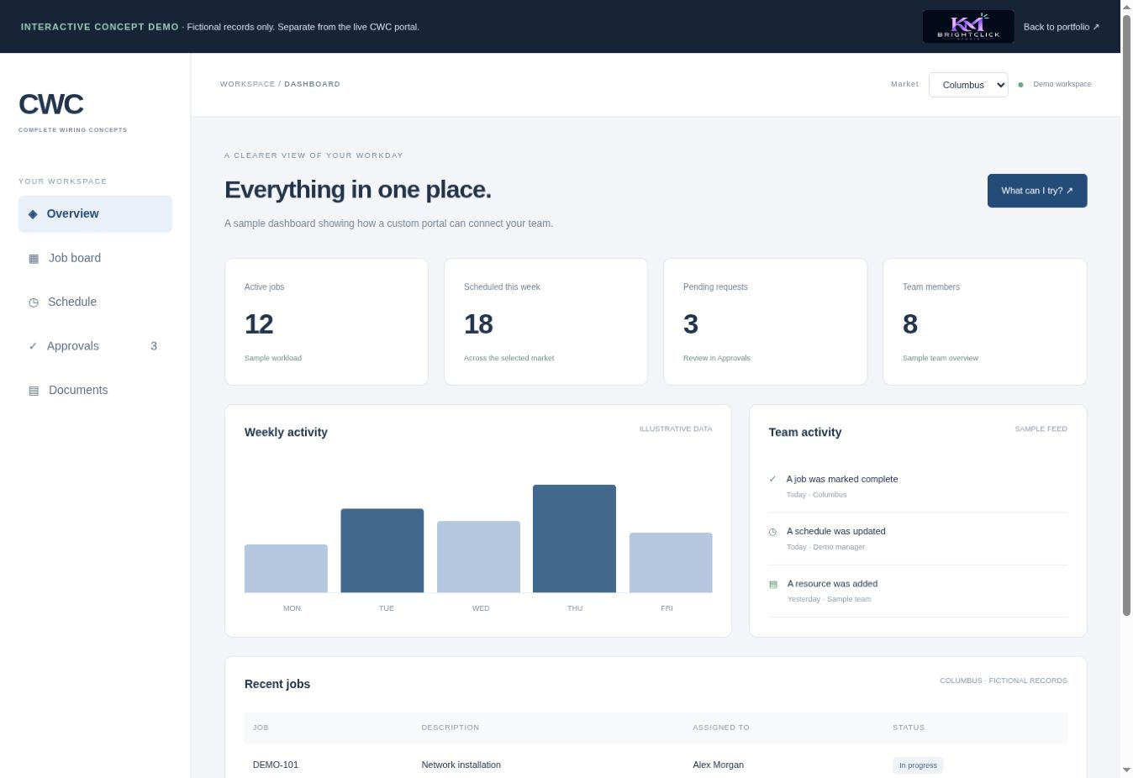Follow the 'Back to portfolio' link
Screen dimensions: 1133x778
[1062, 27]
